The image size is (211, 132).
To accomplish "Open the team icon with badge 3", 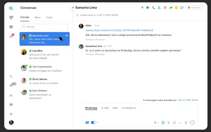I will 11,36.
